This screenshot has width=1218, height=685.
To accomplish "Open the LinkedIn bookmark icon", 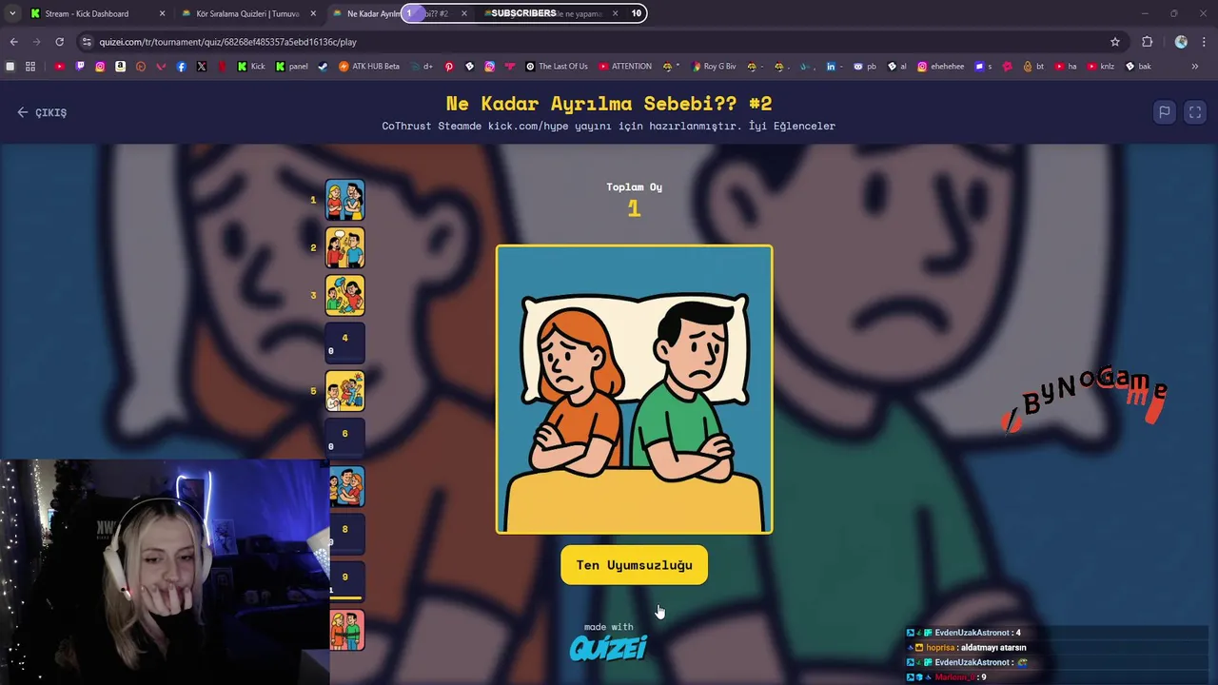I will [x=831, y=67].
